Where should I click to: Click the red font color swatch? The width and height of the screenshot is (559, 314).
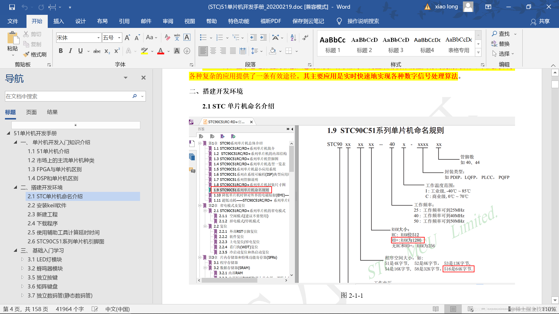coord(160,51)
